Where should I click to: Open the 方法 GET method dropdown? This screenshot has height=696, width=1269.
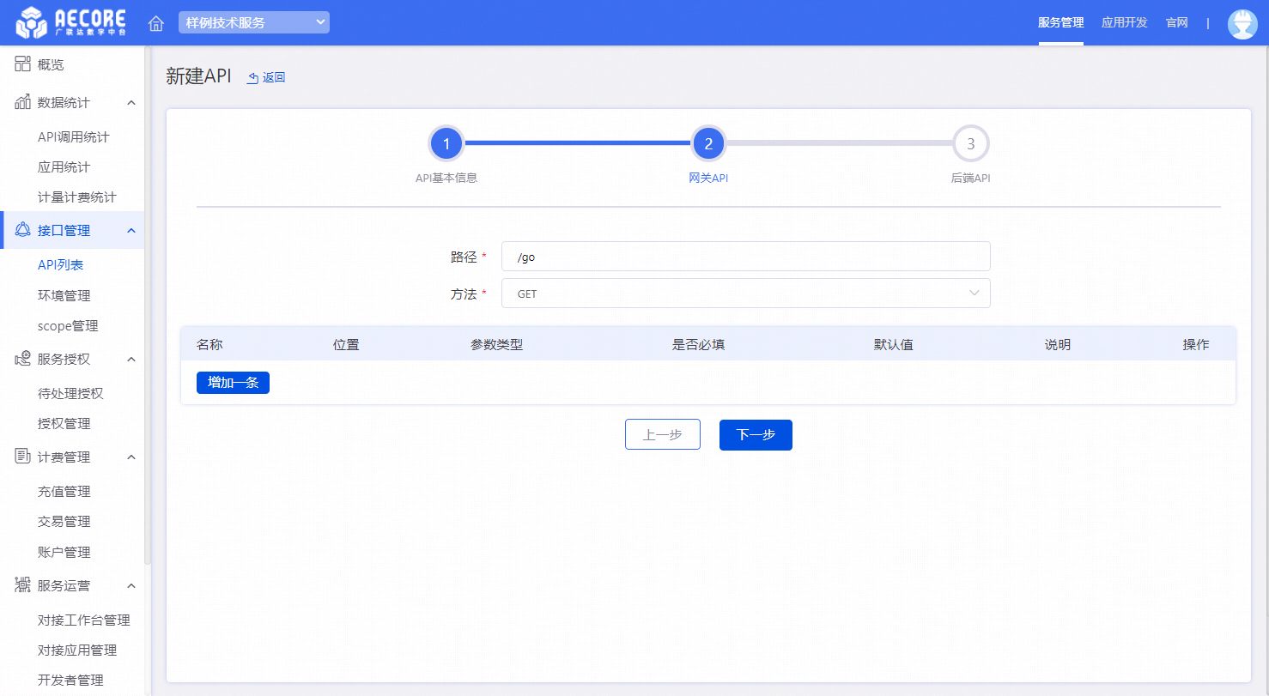pyautogui.click(x=745, y=294)
